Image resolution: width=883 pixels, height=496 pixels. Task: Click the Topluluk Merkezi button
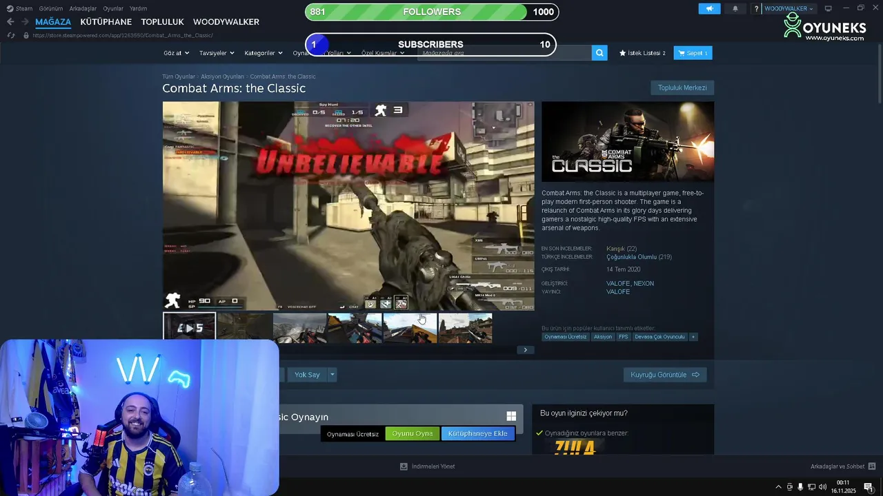(682, 87)
